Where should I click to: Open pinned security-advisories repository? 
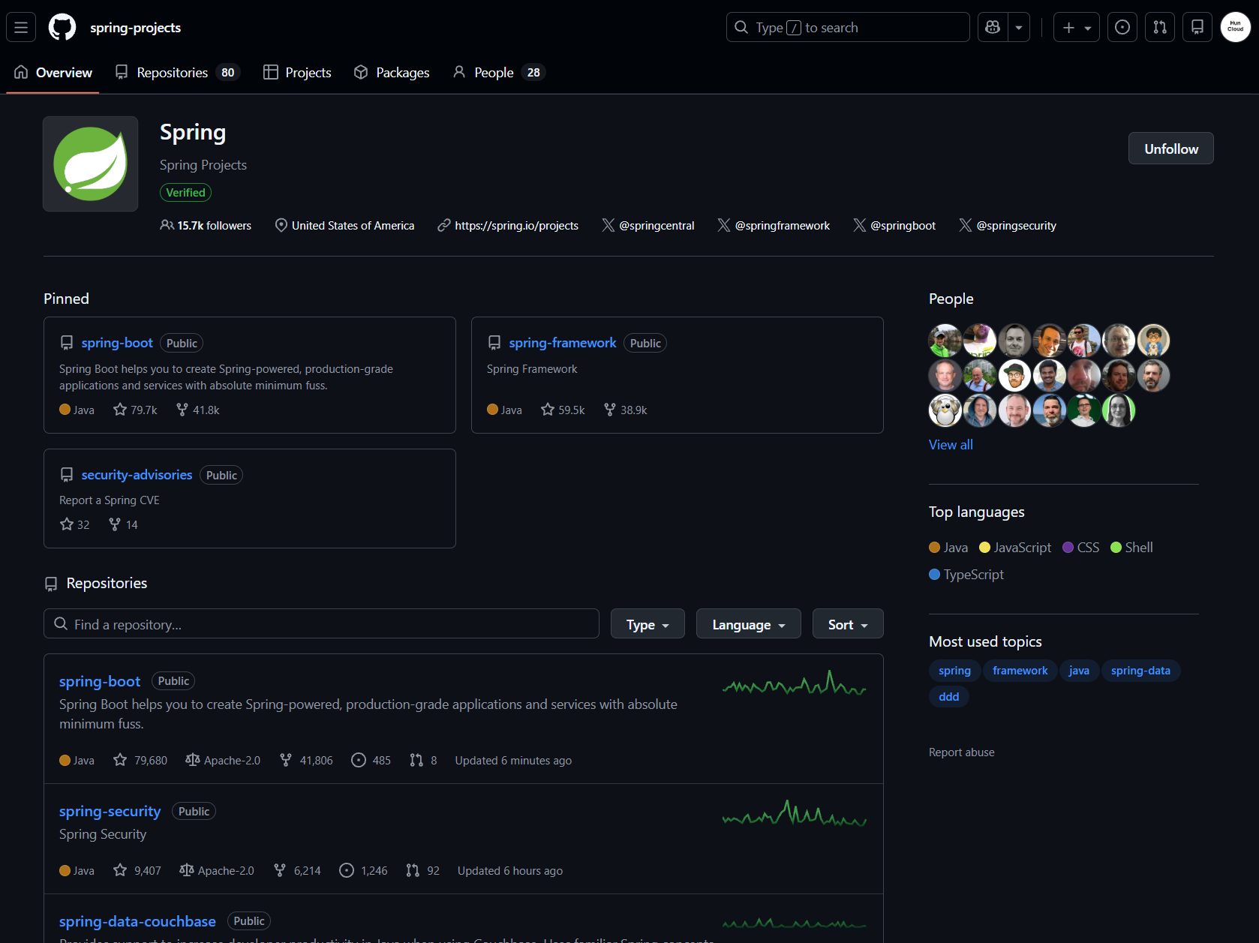click(x=137, y=475)
